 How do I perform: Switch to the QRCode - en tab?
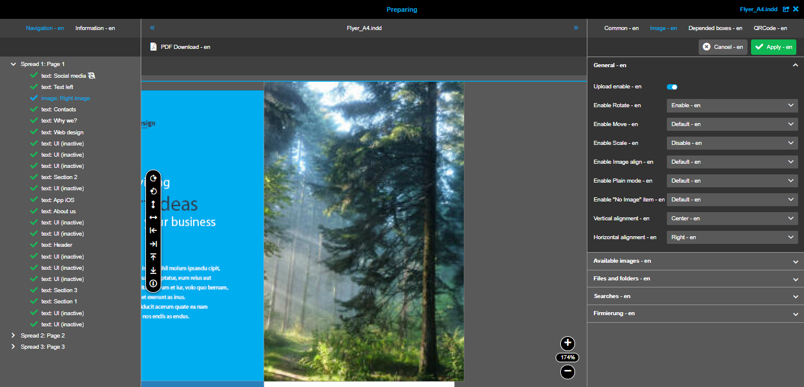coord(770,28)
